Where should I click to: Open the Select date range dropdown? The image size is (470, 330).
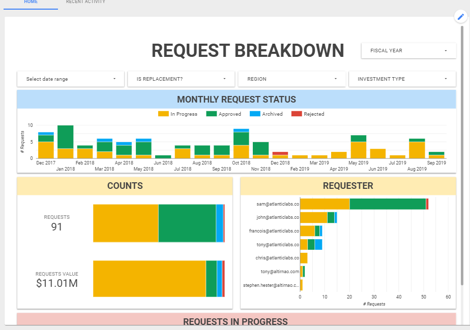[x=71, y=79]
